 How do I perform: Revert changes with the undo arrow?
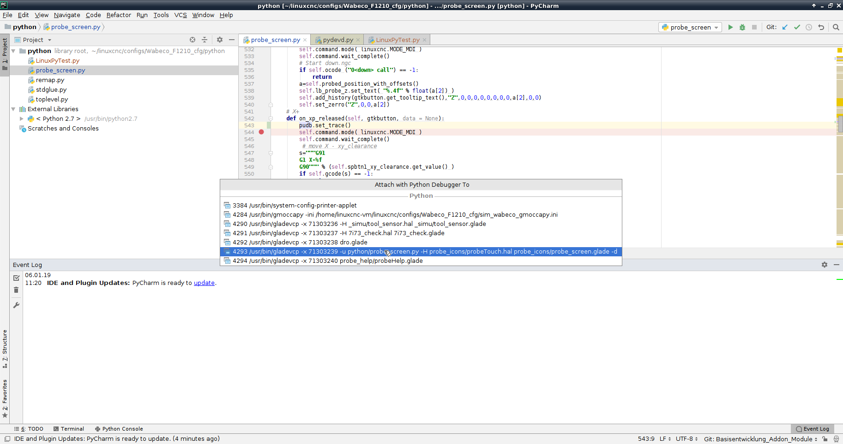[821, 27]
